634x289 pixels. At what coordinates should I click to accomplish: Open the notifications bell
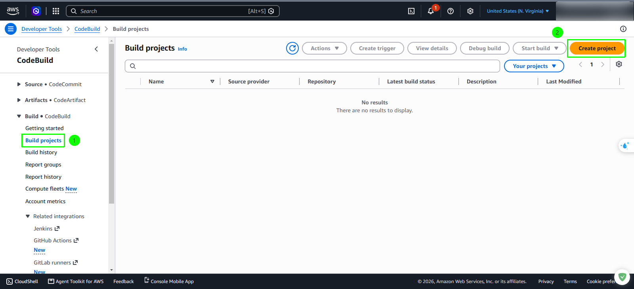click(431, 11)
